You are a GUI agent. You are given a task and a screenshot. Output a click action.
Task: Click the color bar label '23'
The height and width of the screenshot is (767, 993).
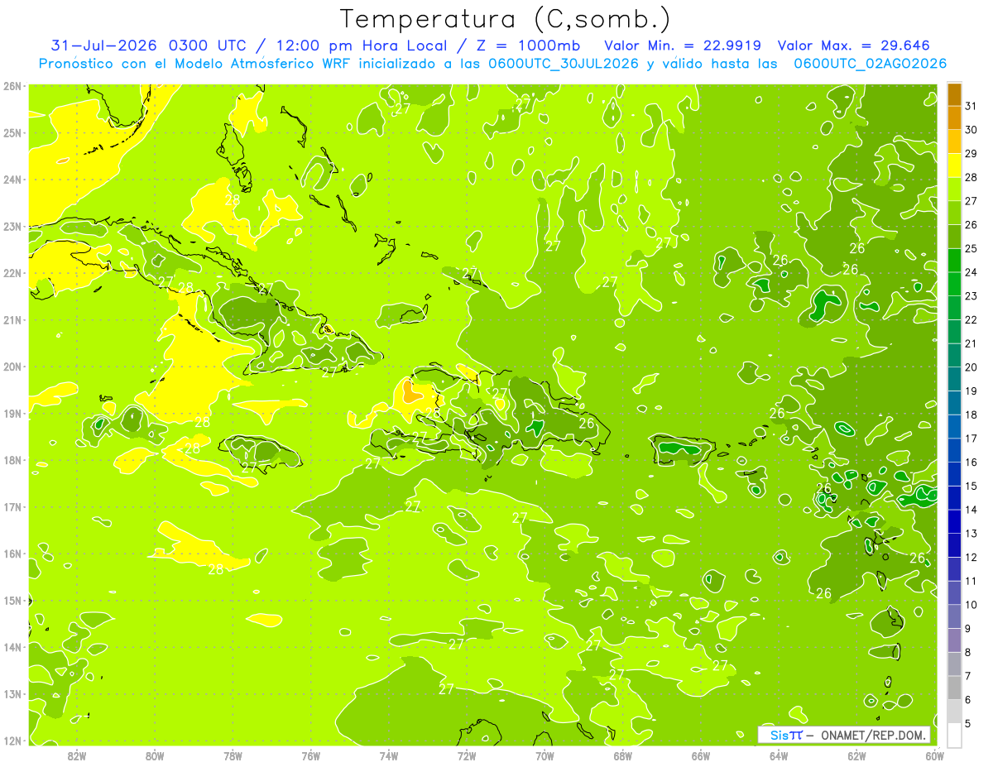(x=971, y=295)
